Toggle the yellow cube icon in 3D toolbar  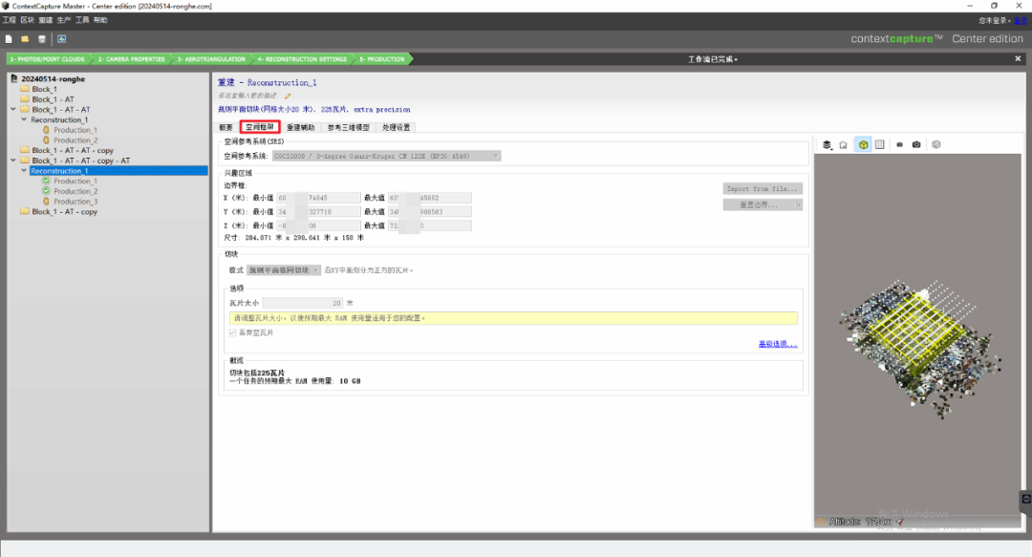coord(864,145)
